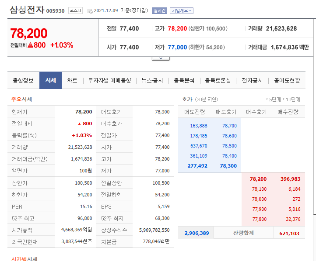Click the 매수잔량 column header

pos(288,112)
